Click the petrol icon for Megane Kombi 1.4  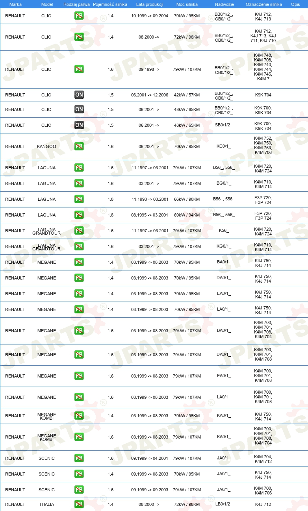point(79,416)
